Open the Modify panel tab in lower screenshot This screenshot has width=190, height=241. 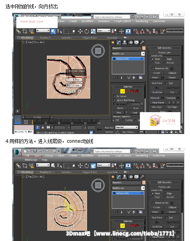pyautogui.click(x=119, y=177)
